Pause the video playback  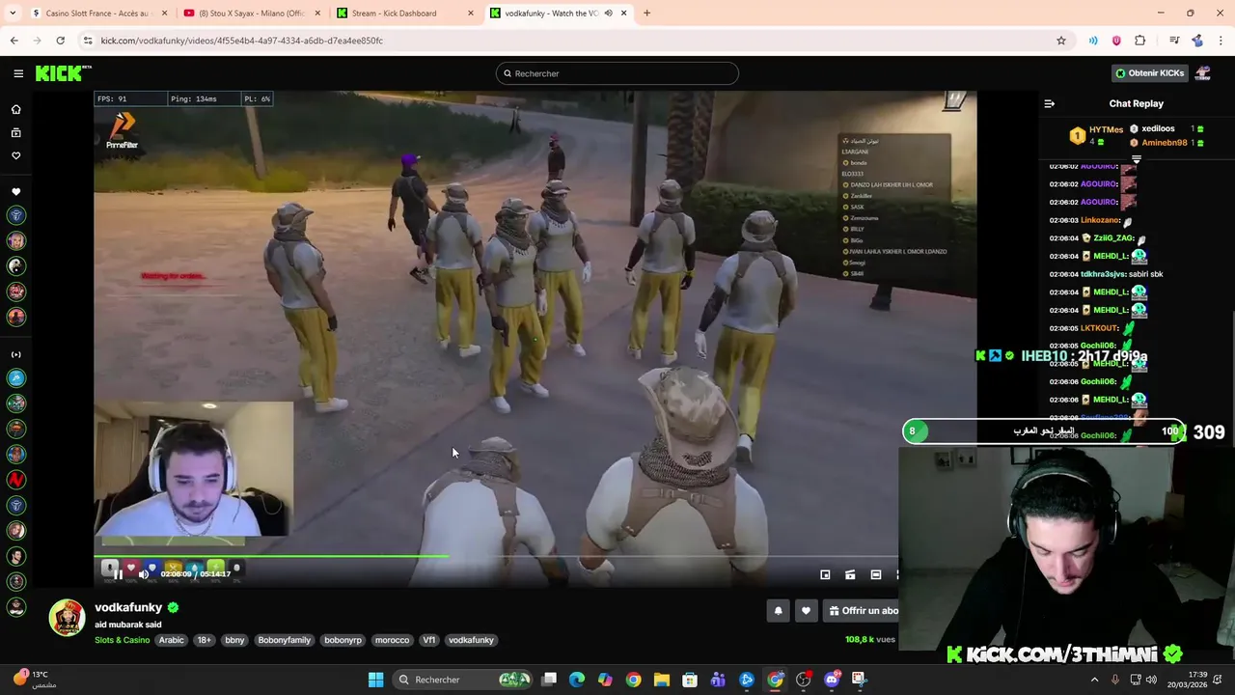coord(118,574)
